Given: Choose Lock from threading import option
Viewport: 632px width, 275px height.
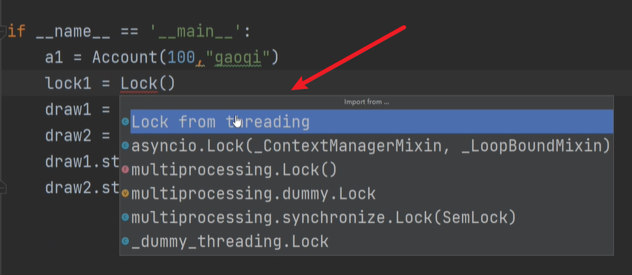Looking at the screenshot, I should click(x=372, y=121).
